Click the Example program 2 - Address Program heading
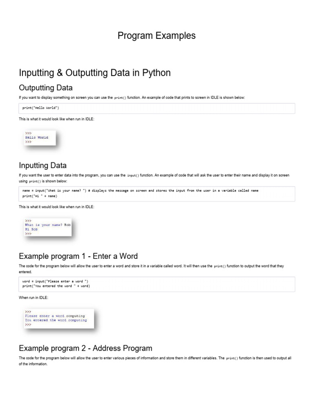The height and width of the screenshot is (418, 313). [86, 348]
